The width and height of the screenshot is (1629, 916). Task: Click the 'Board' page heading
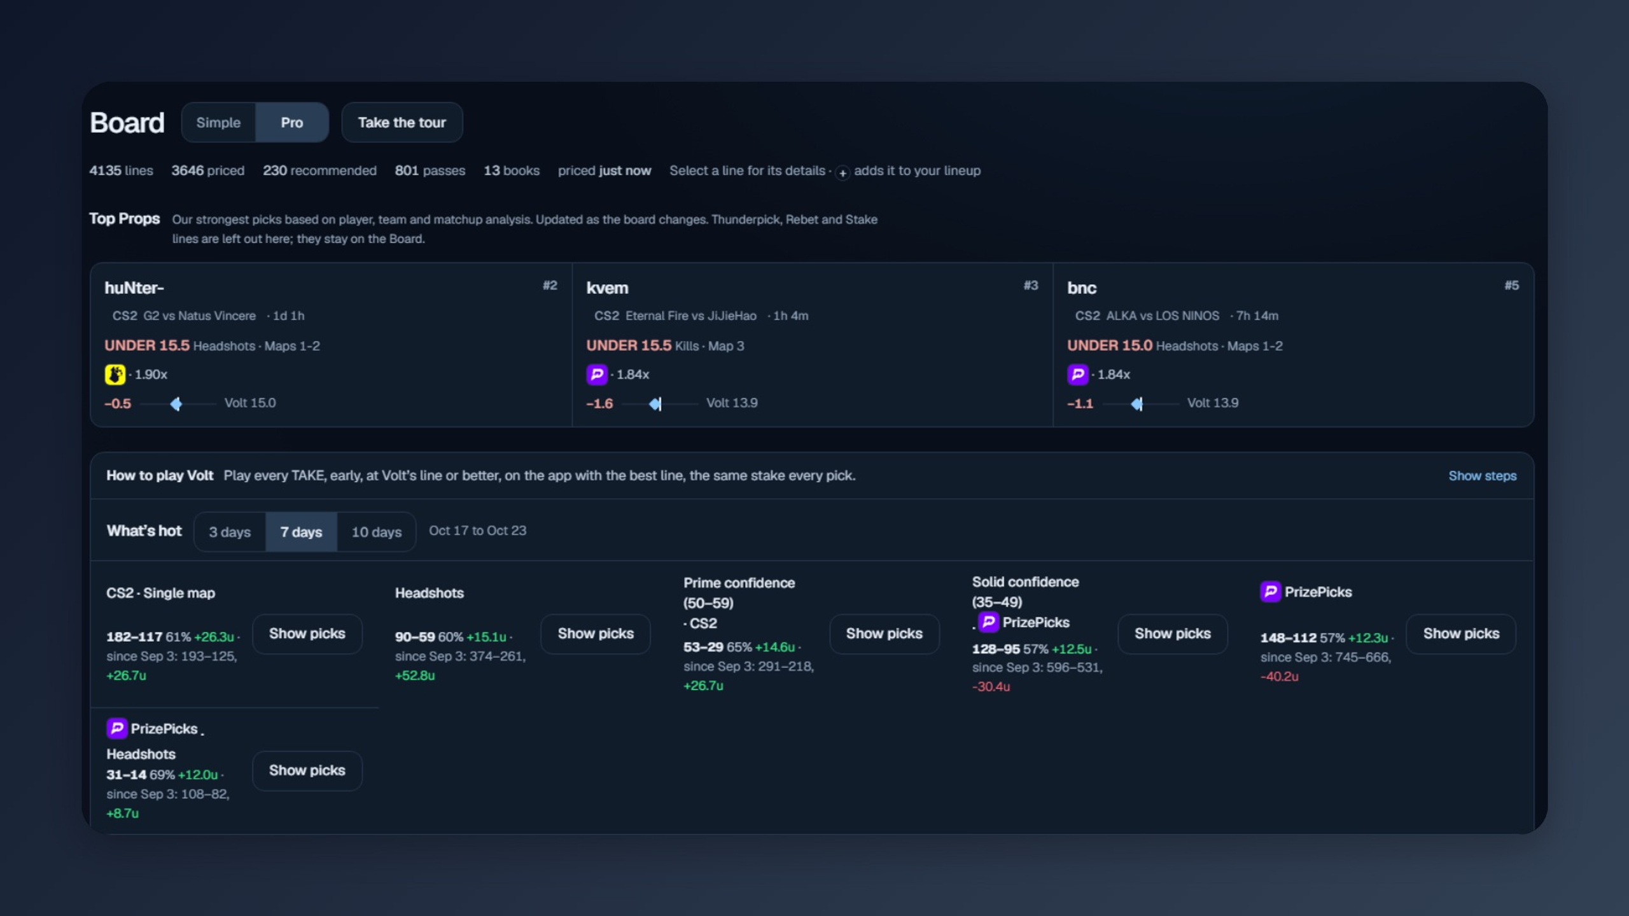(127, 123)
